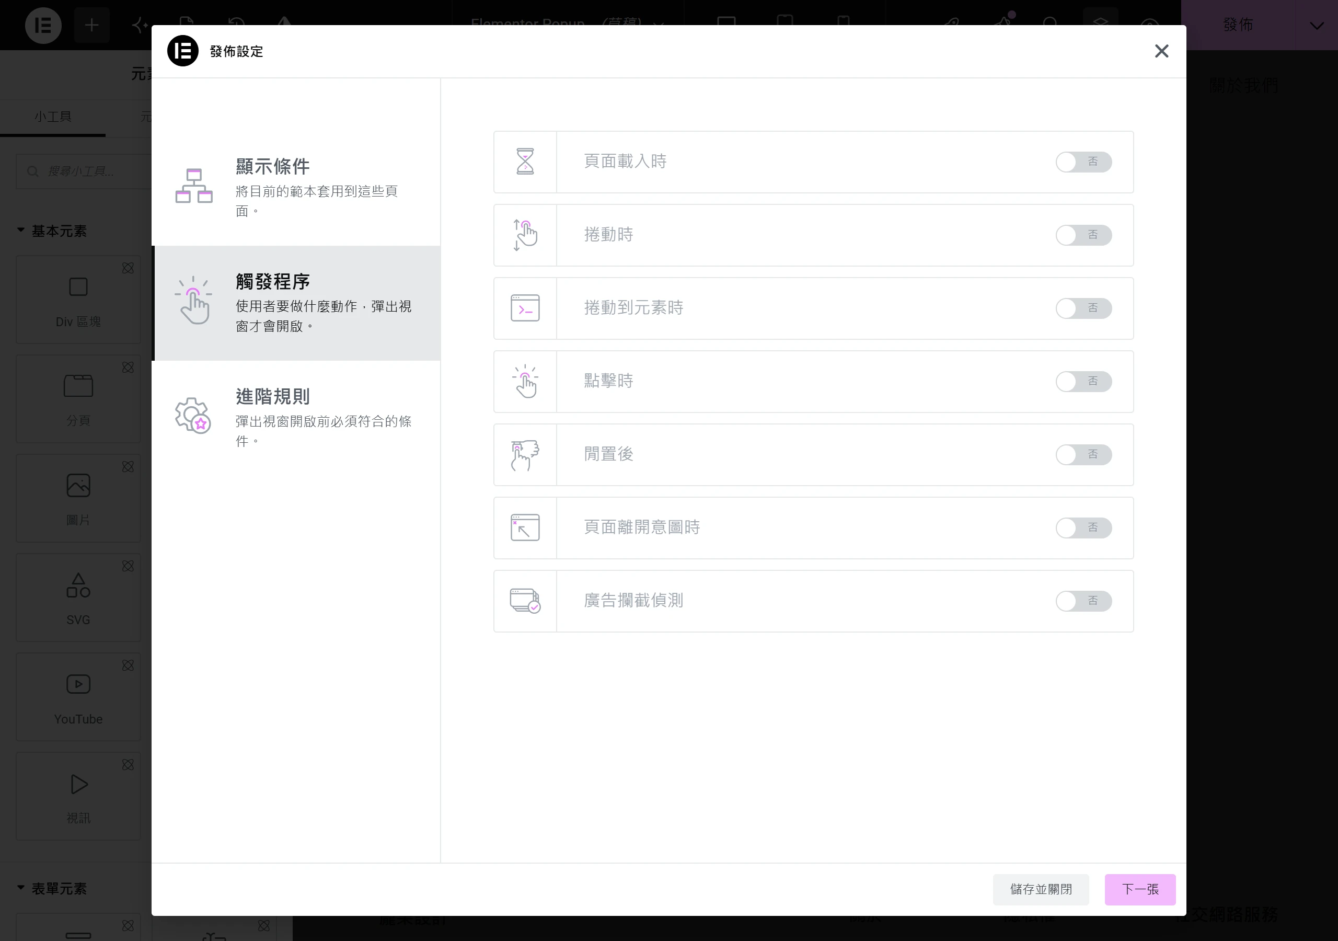Click the 發佈設定 dialog title

coord(237,51)
